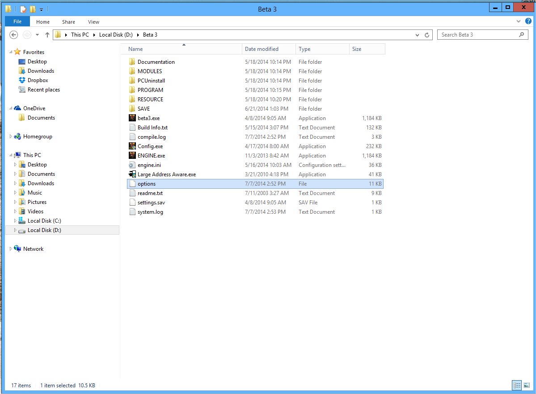The height and width of the screenshot is (394, 536).
Task: Open recent locations dropdown arrow
Action: pos(37,35)
